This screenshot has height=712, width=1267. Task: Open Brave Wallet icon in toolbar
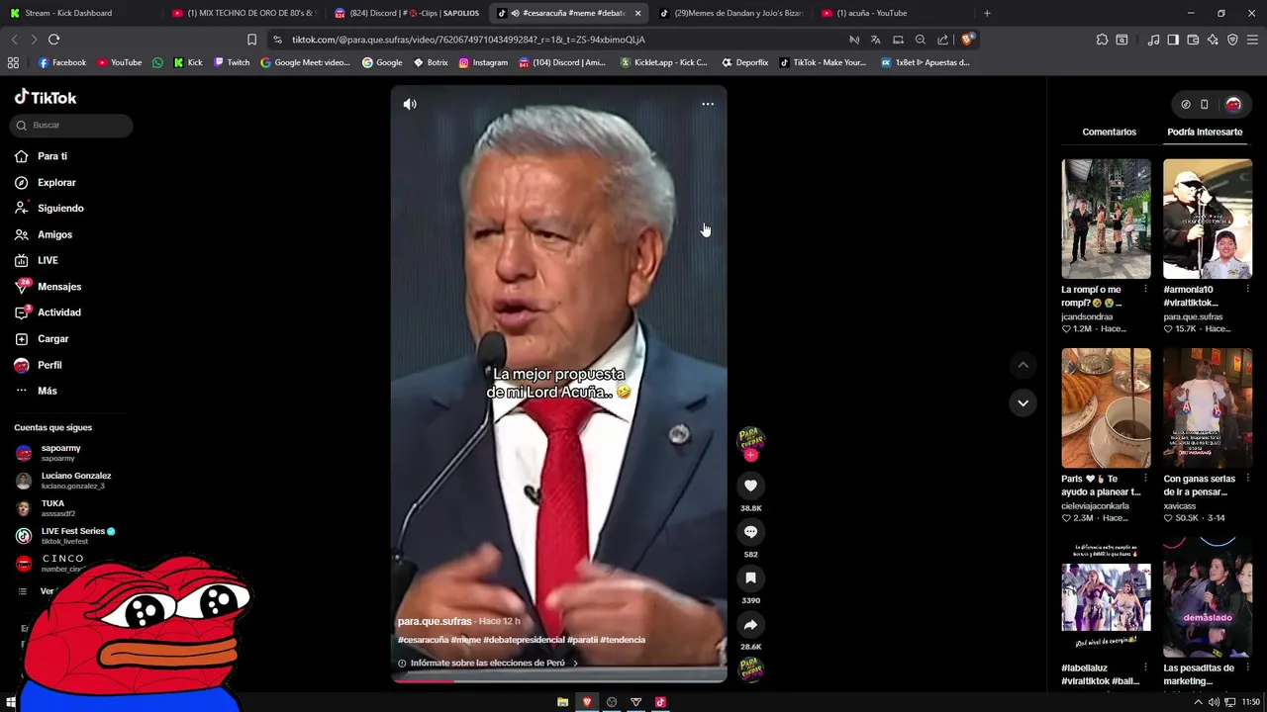(1193, 40)
